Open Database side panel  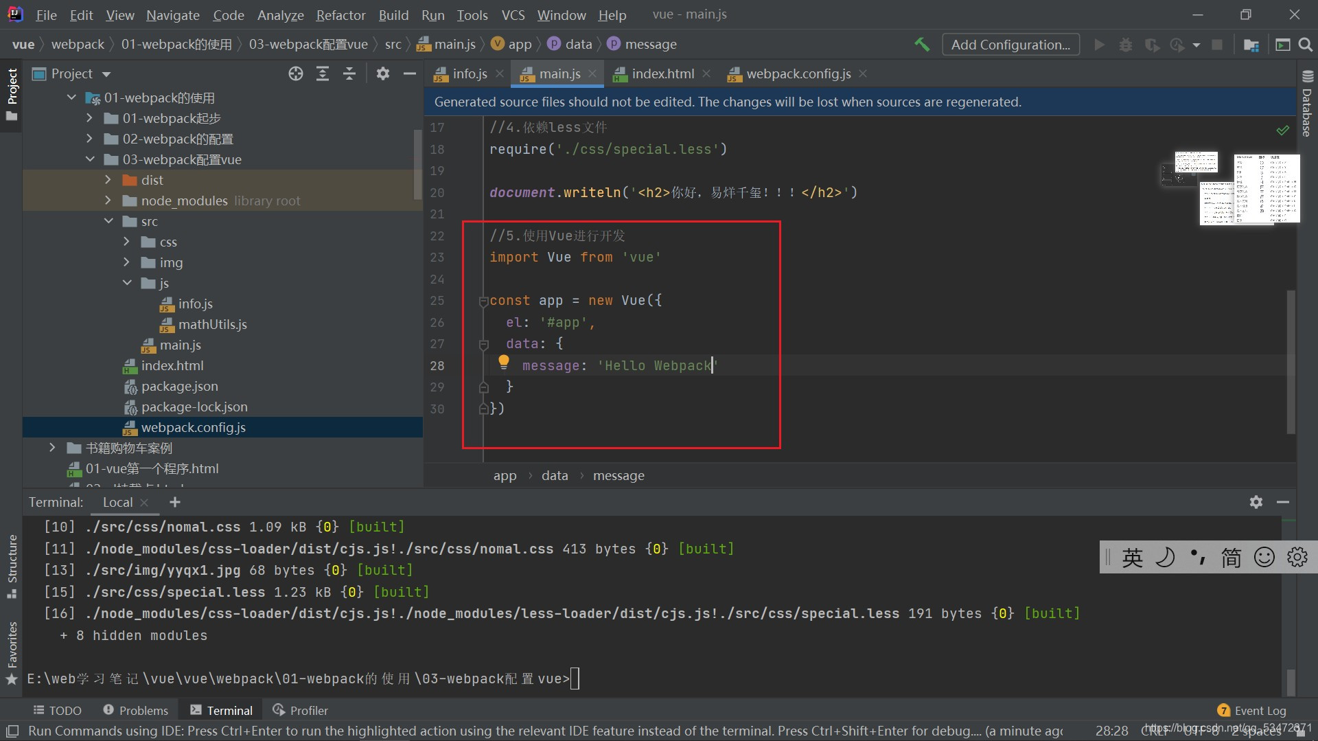click(1307, 103)
